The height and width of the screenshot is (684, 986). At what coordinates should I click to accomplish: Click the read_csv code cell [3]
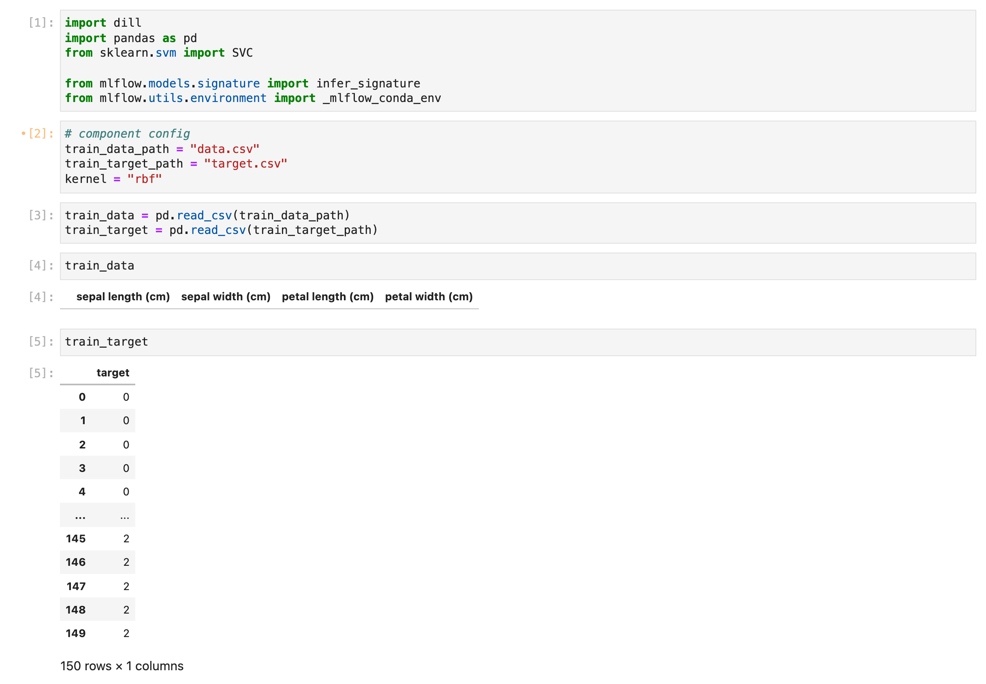tap(518, 223)
